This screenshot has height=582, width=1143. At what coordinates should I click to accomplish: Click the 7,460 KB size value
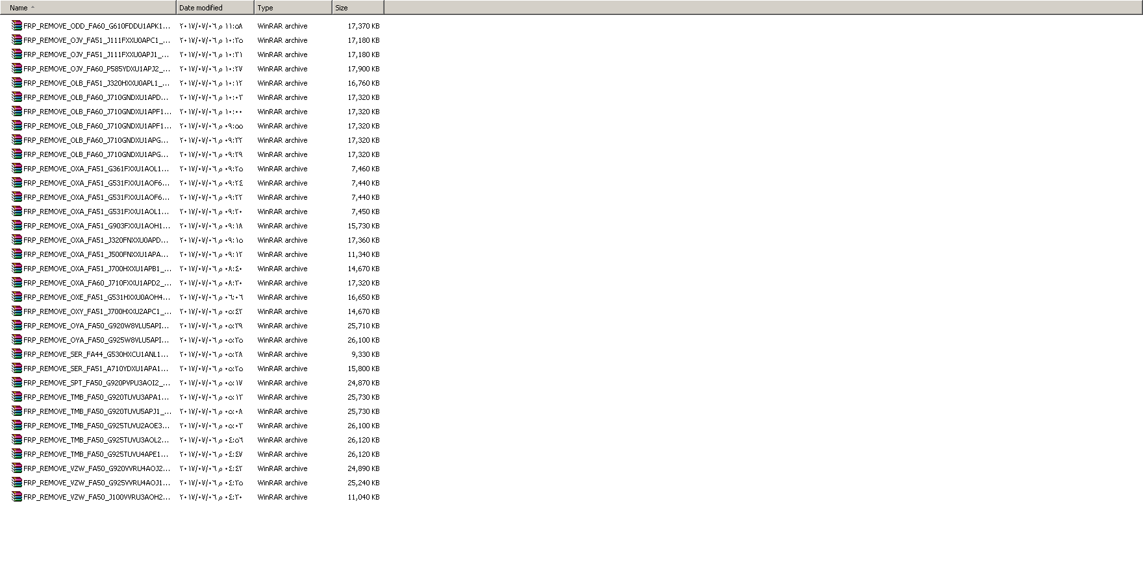point(366,169)
